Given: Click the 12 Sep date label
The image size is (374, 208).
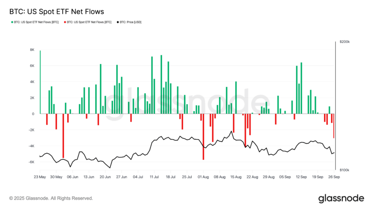Looking at the screenshot, I should click(x=301, y=178).
